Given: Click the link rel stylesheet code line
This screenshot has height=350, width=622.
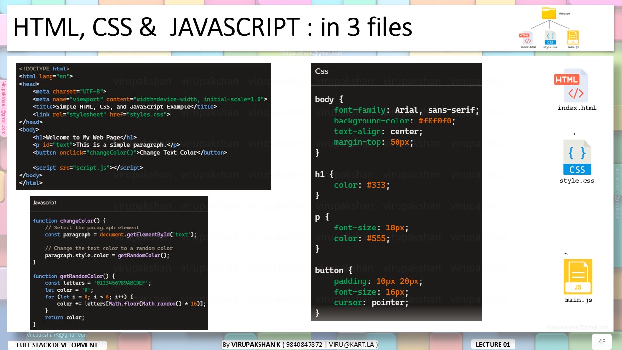Looking at the screenshot, I should click(x=102, y=115).
